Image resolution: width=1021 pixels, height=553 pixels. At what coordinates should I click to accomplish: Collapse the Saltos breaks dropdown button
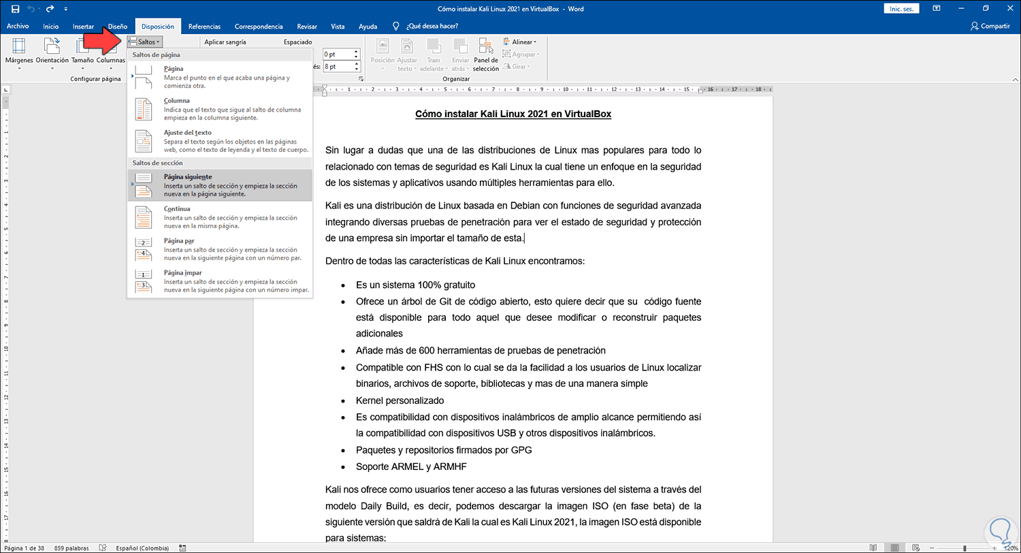(144, 42)
